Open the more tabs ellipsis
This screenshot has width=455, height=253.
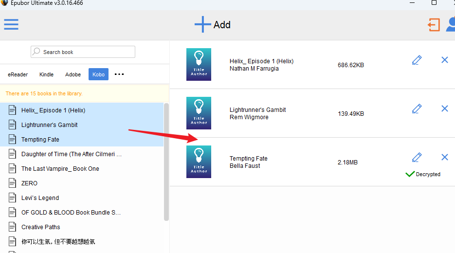(x=119, y=74)
